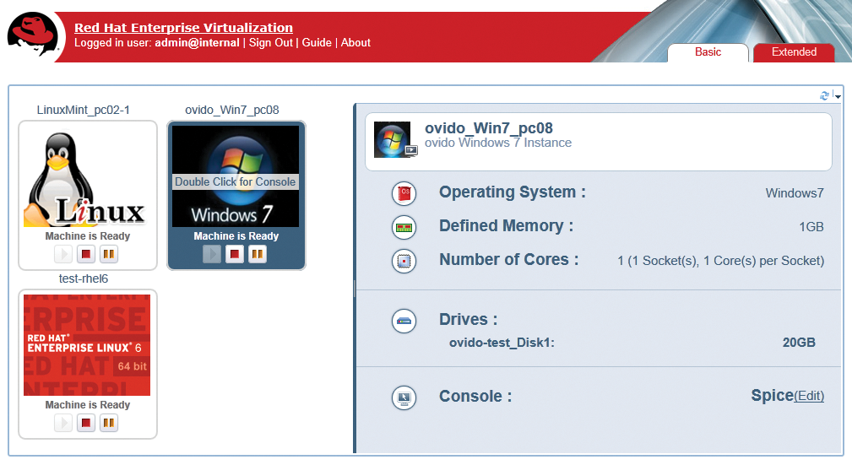Click the 1GB defined memory value

click(x=811, y=227)
